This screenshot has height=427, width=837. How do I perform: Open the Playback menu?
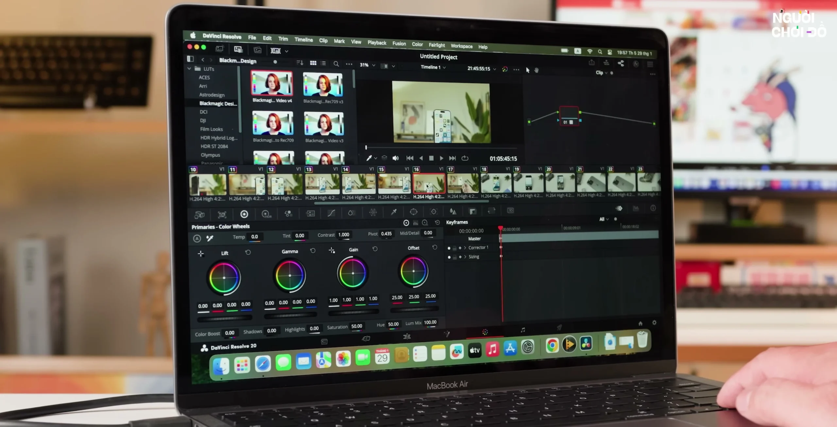(x=377, y=43)
